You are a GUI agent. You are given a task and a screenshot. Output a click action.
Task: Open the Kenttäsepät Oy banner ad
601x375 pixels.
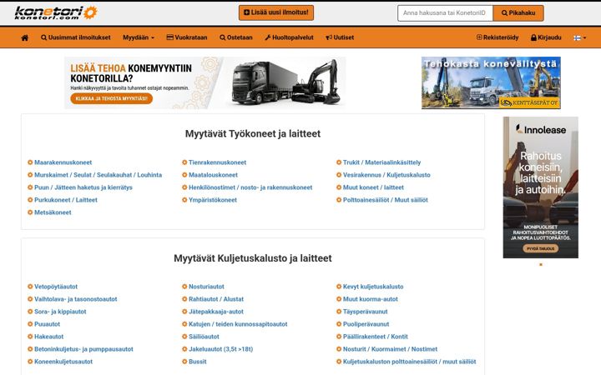(x=491, y=82)
